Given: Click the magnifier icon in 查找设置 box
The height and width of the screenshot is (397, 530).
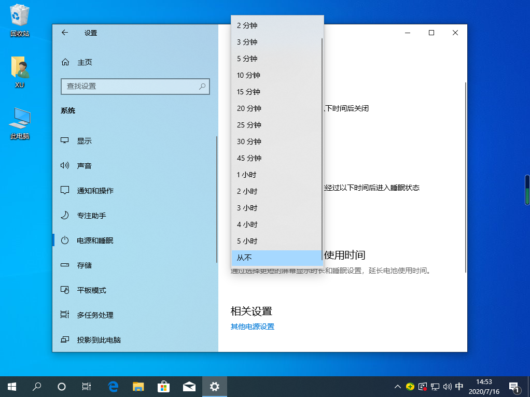Looking at the screenshot, I should [x=202, y=87].
